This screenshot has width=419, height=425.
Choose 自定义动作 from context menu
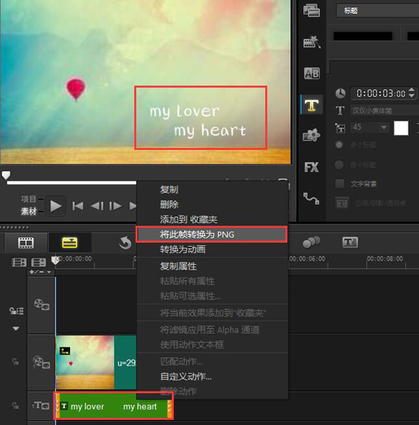point(186,376)
